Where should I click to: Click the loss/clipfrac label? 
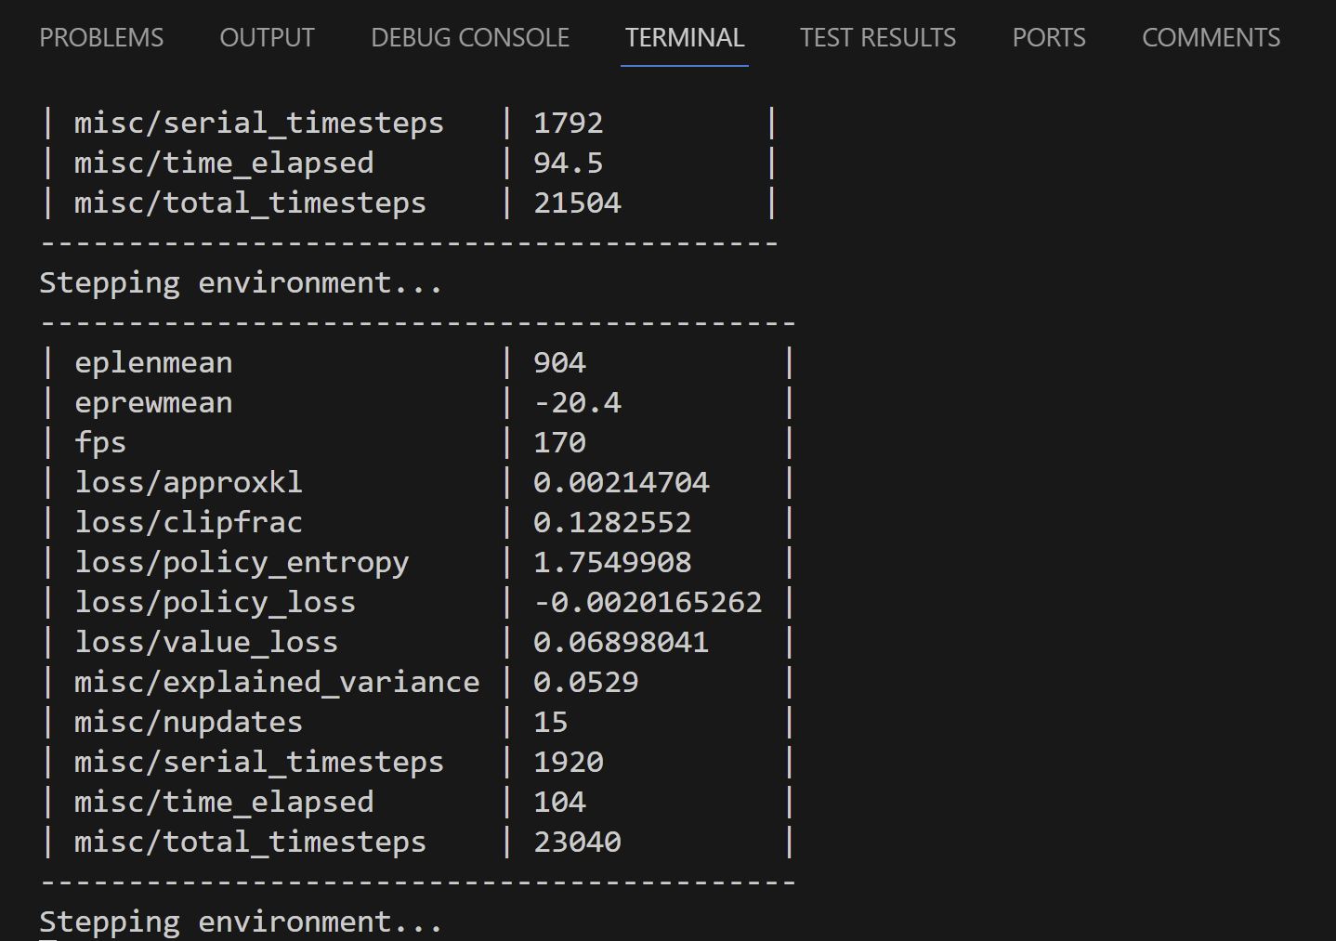(x=189, y=522)
